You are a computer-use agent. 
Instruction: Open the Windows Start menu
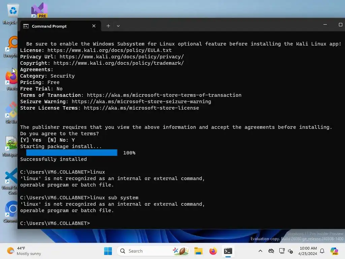pos(108,251)
